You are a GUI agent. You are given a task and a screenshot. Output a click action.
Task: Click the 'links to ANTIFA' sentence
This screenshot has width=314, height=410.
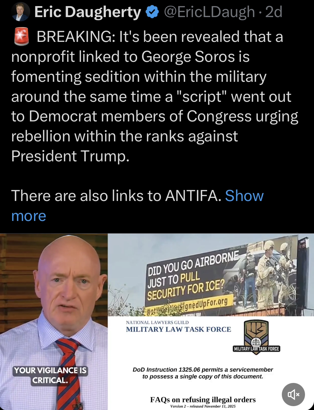tap(116, 195)
